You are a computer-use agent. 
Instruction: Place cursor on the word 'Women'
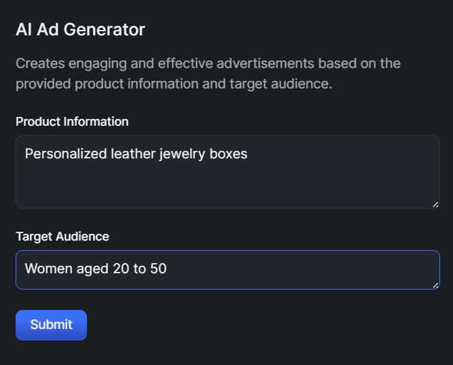click(47, 268)
